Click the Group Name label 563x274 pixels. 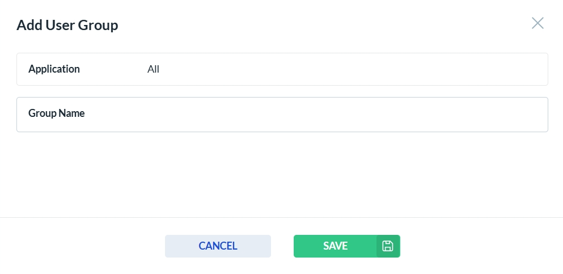pos(57,113)
